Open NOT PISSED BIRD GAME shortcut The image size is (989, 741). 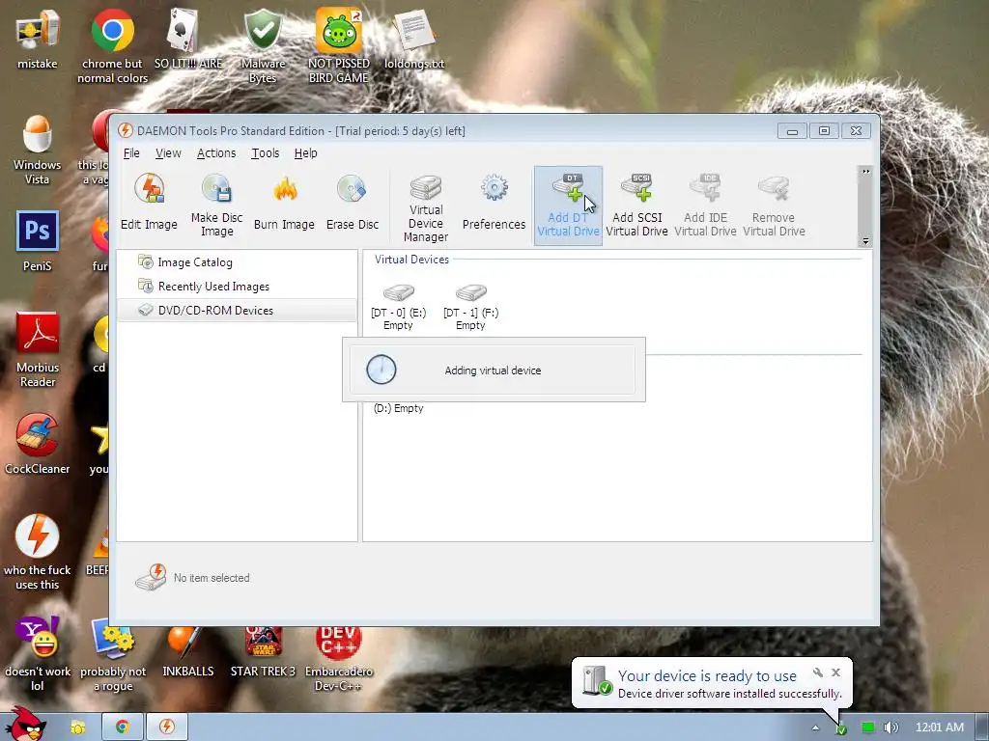(339, 45)
